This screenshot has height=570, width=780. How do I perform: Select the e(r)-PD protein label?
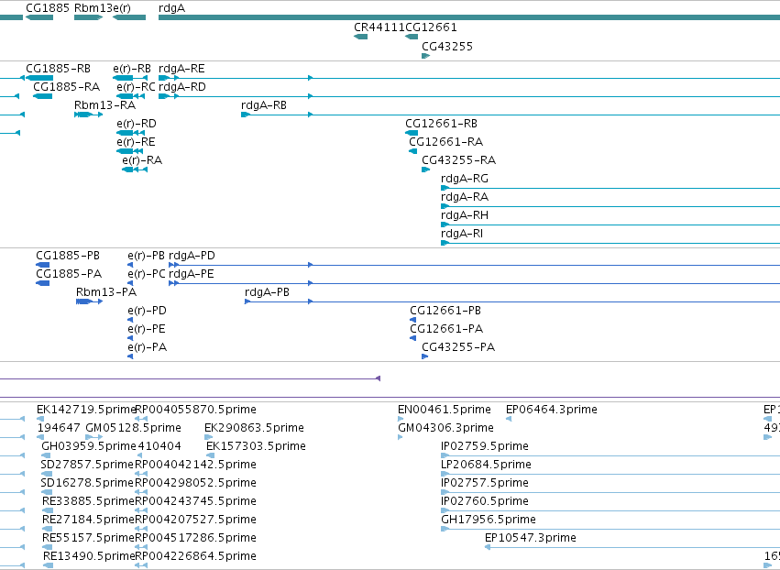[x=147, y=311]
